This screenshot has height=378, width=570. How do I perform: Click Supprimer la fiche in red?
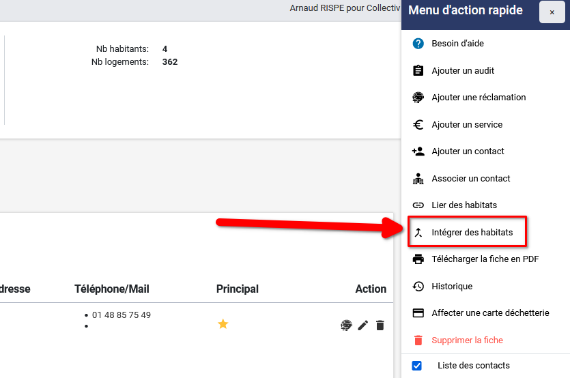pos(467,340)
